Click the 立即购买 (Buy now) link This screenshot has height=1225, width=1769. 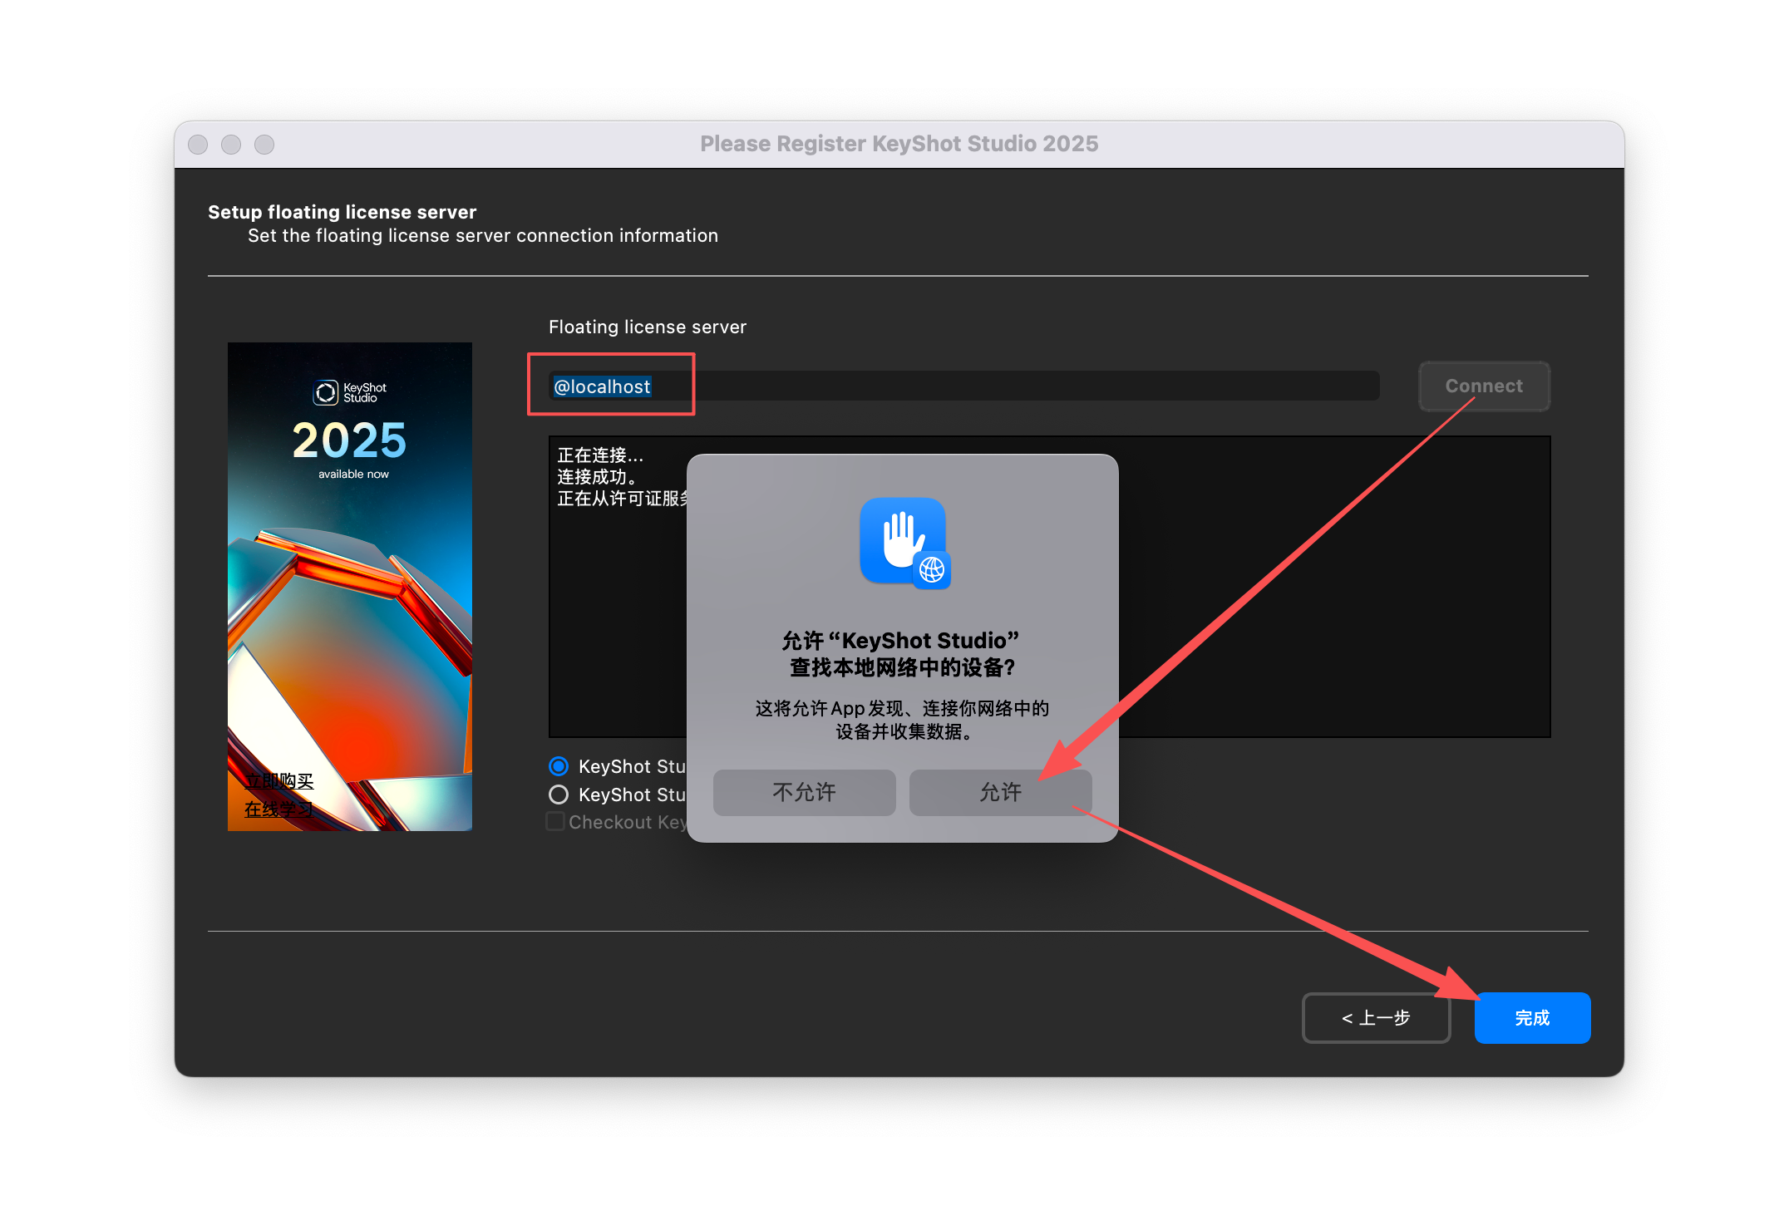tap(279, 780)
